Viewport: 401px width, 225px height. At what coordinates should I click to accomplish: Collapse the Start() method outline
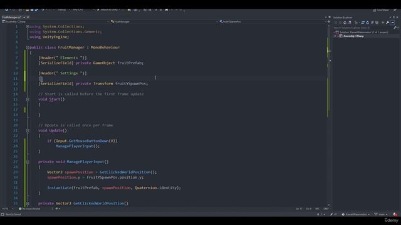pyautogui.click(x=28, y=99)
